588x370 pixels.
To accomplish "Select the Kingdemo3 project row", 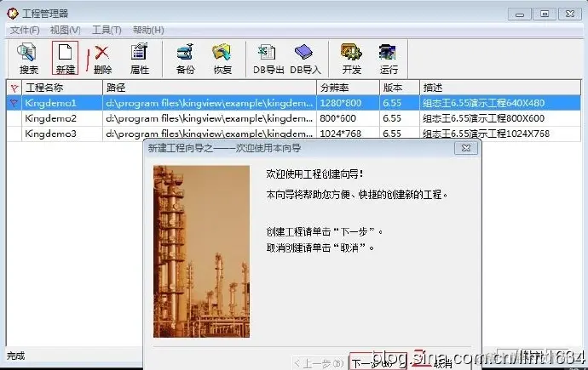I will 294,134.
